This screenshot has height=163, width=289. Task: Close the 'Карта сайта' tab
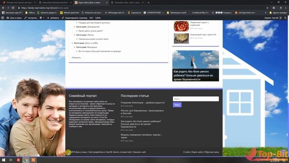click(x=107, y=3)
